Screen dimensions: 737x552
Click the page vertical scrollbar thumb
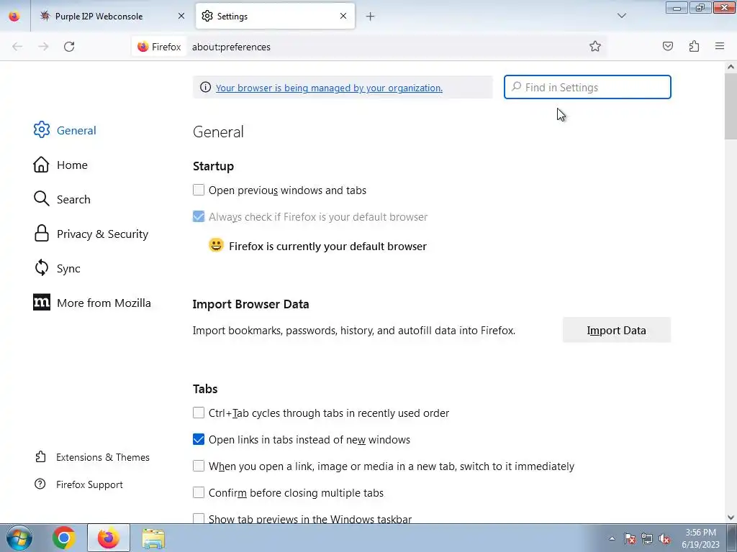731,106
